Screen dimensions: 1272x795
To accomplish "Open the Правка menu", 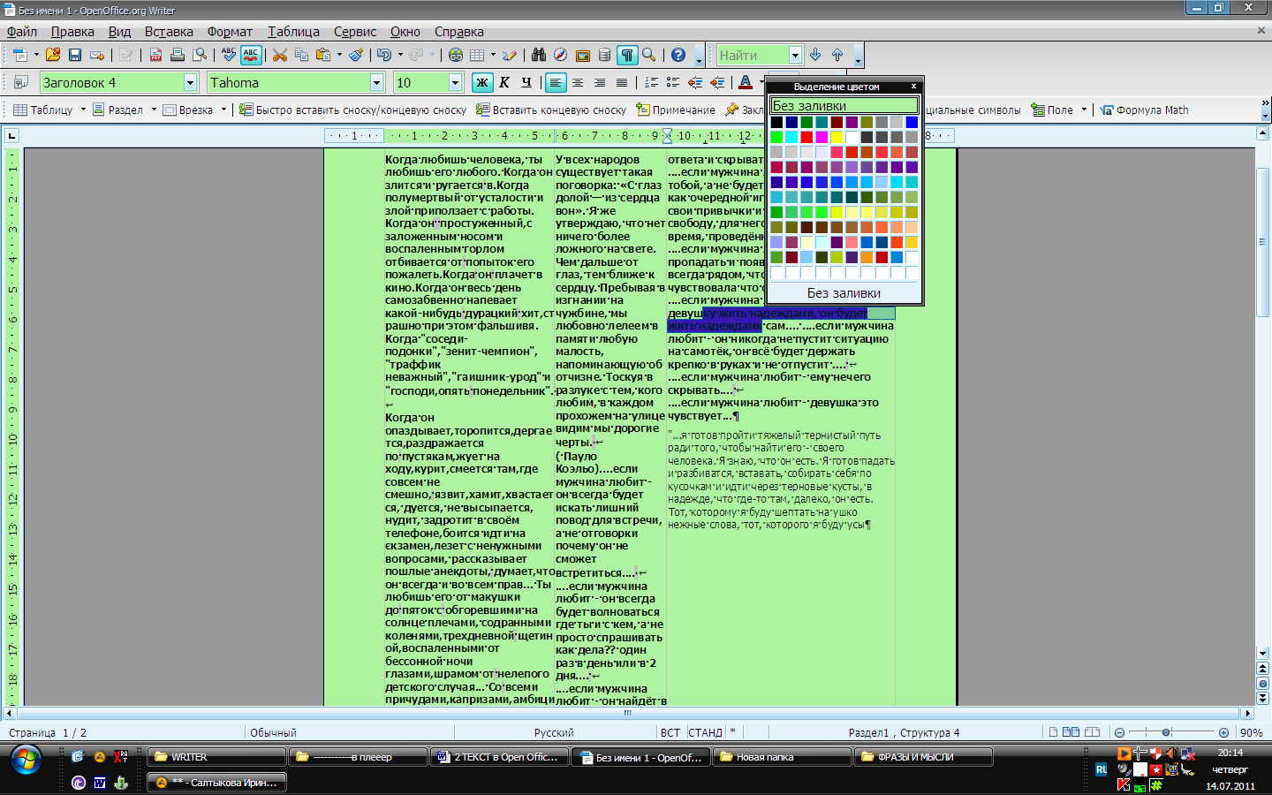I will (x=72, y=32).
